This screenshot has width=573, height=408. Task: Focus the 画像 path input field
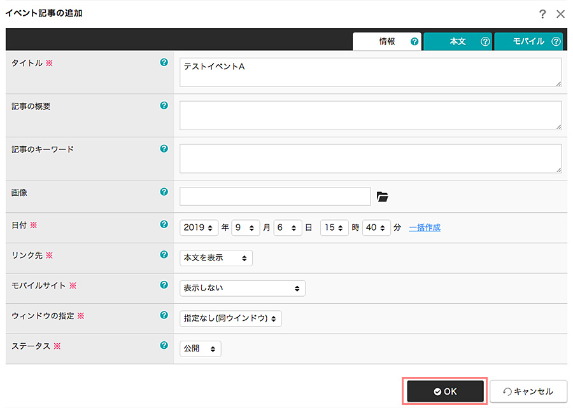coord(275,196)
